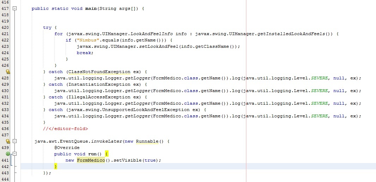Screen dimensions: 376x182
Task: Click line number 420 in the gutter
Action: 5,27
